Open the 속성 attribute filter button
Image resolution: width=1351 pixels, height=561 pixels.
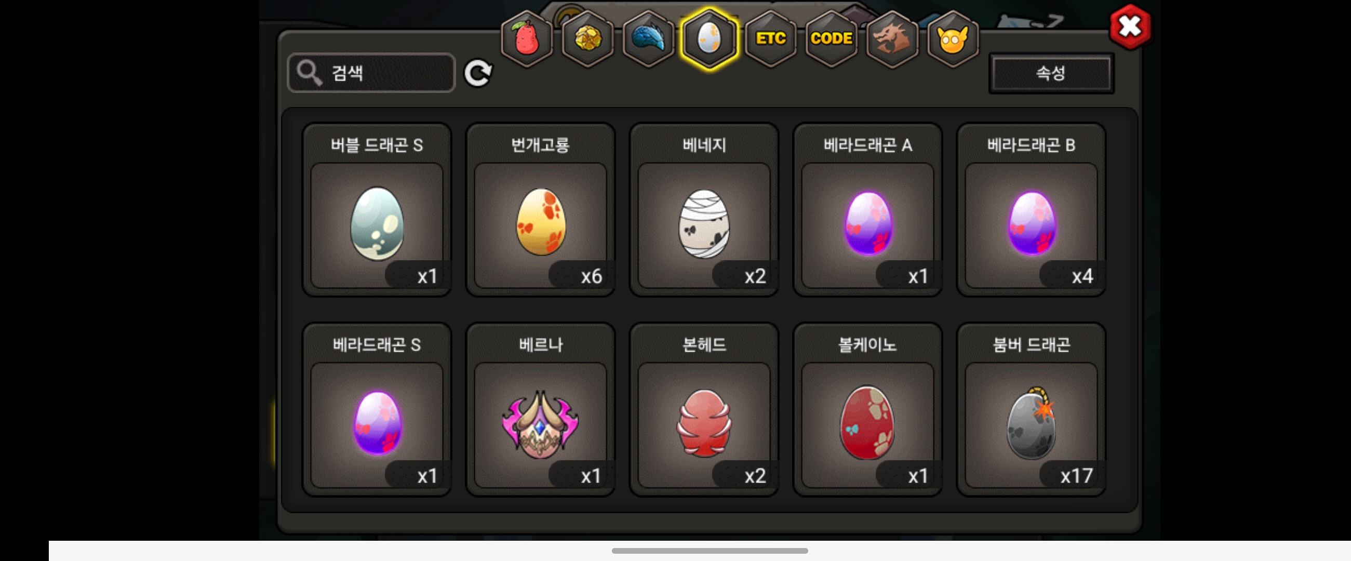coord(1051,73)
